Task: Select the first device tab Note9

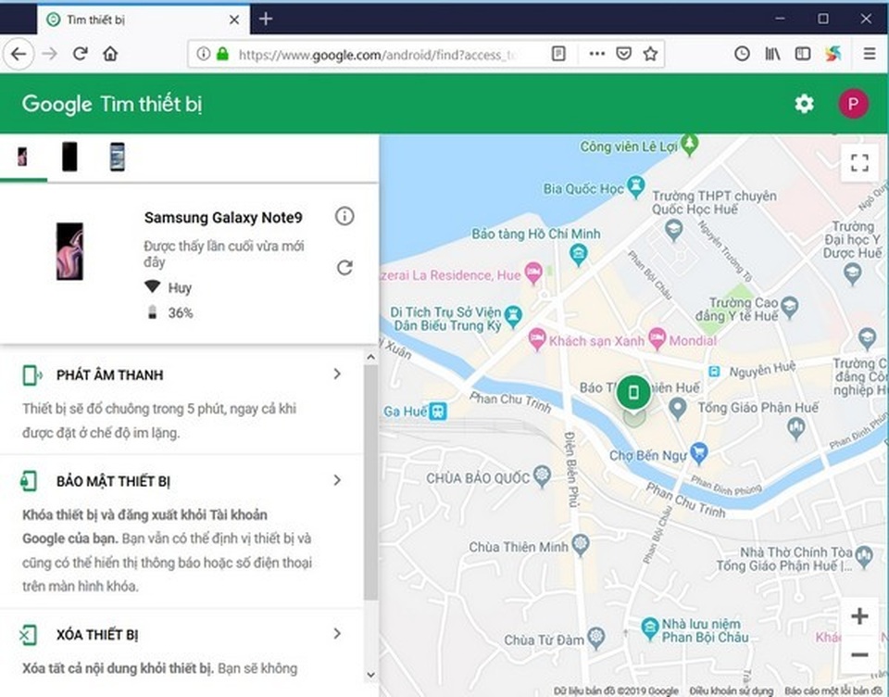Action: [22, 156]
